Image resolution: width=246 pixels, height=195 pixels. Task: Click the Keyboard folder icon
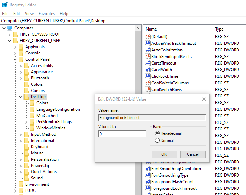tap(26, 147)
